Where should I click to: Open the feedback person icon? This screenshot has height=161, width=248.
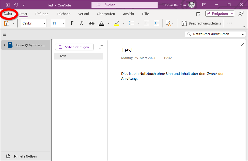pos(241,14)
